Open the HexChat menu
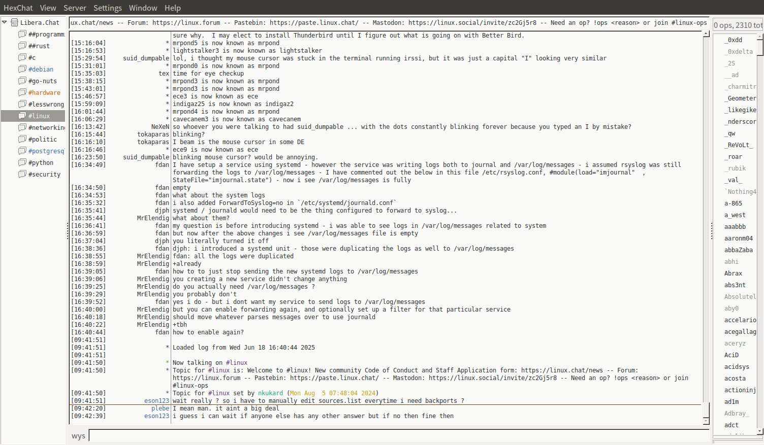 point(18,8)
